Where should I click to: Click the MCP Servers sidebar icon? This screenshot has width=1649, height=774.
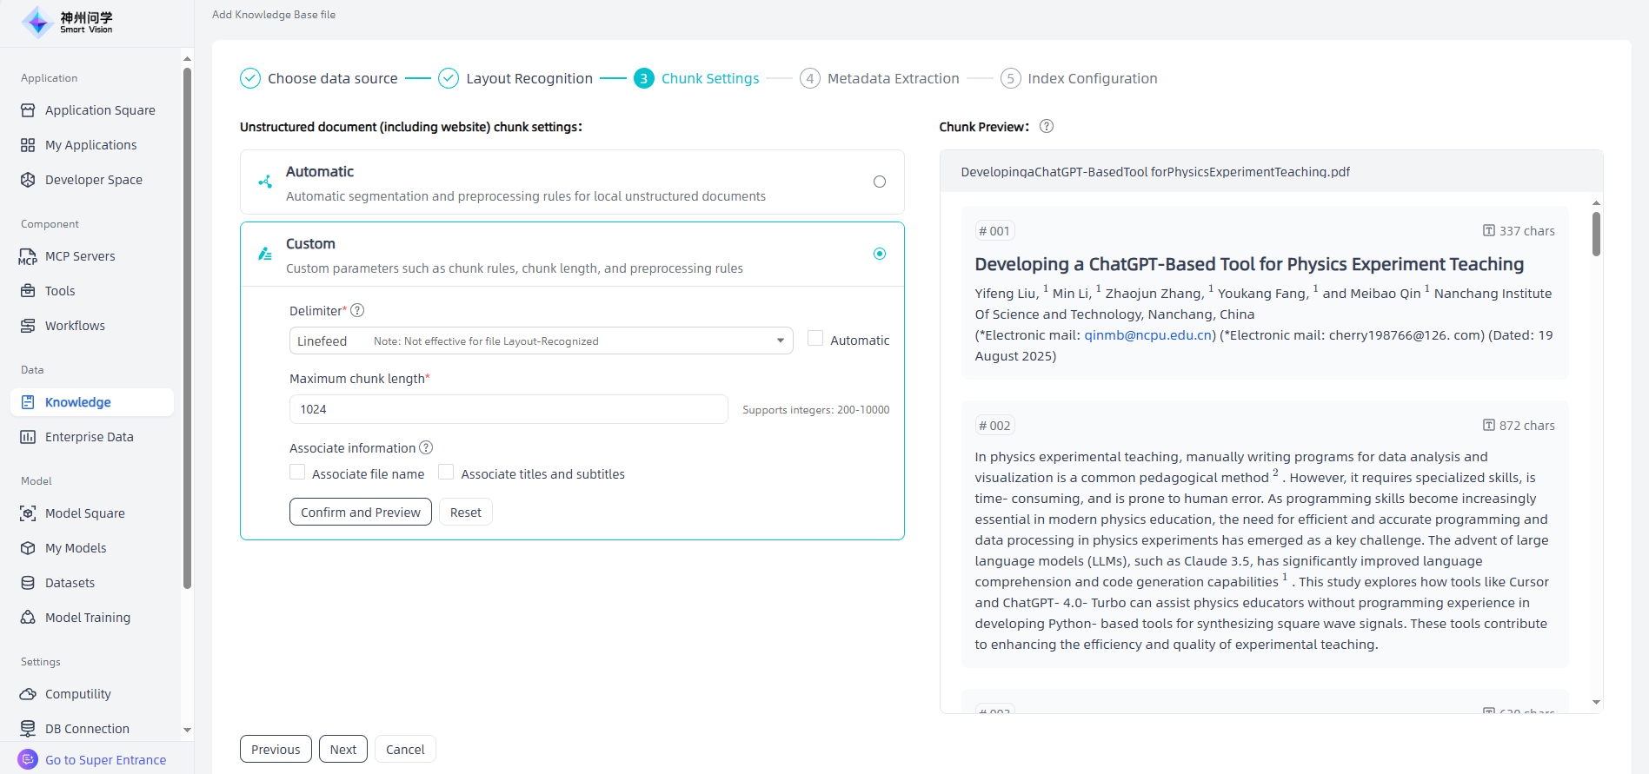(28, 256)
